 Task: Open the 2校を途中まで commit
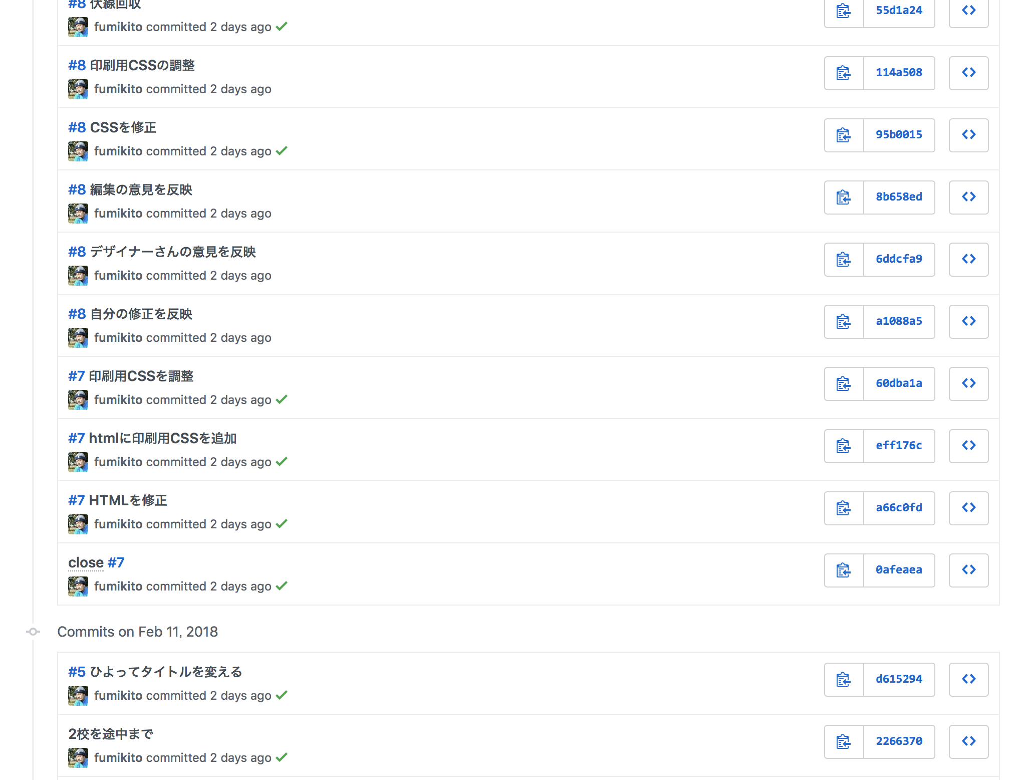click(111, 734)
